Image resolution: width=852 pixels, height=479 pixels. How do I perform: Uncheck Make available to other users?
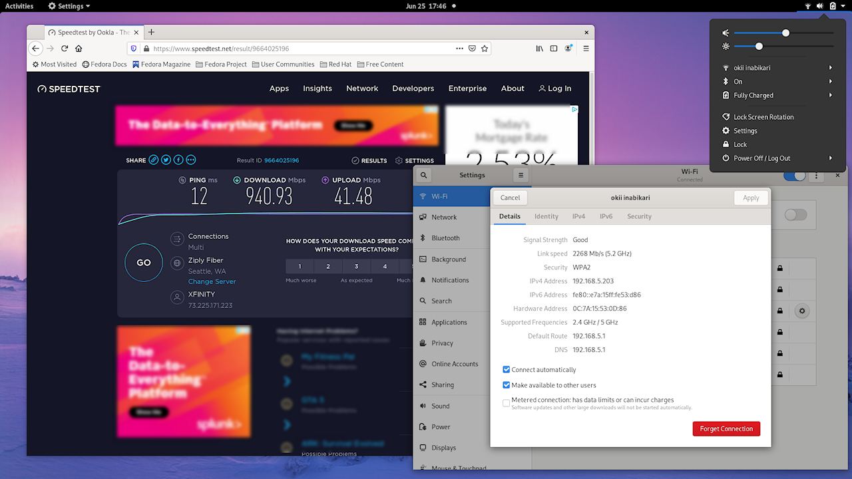(x=507, y=385)
